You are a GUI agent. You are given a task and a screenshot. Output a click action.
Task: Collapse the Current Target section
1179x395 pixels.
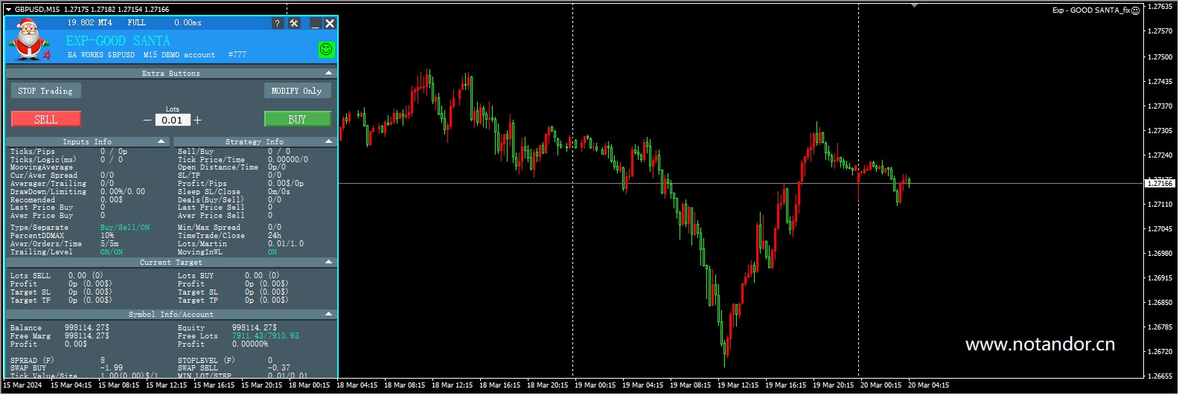(x=328, y=262)
